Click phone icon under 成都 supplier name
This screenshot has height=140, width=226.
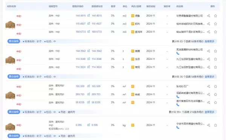[x=178, y=97]
